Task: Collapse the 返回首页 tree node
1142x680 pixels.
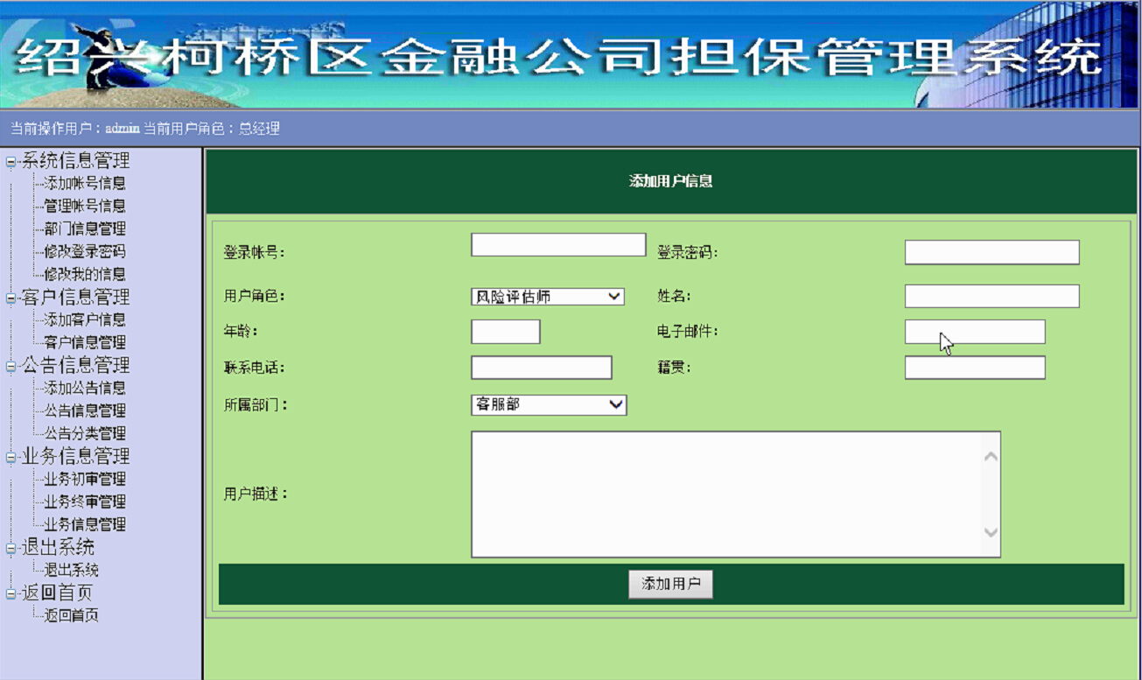Action: (11, 593)
